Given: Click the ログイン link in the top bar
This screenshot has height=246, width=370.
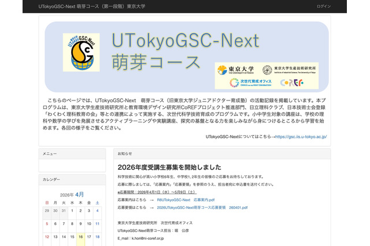Looking at the screenshot, I should click(x=324, y=6).
